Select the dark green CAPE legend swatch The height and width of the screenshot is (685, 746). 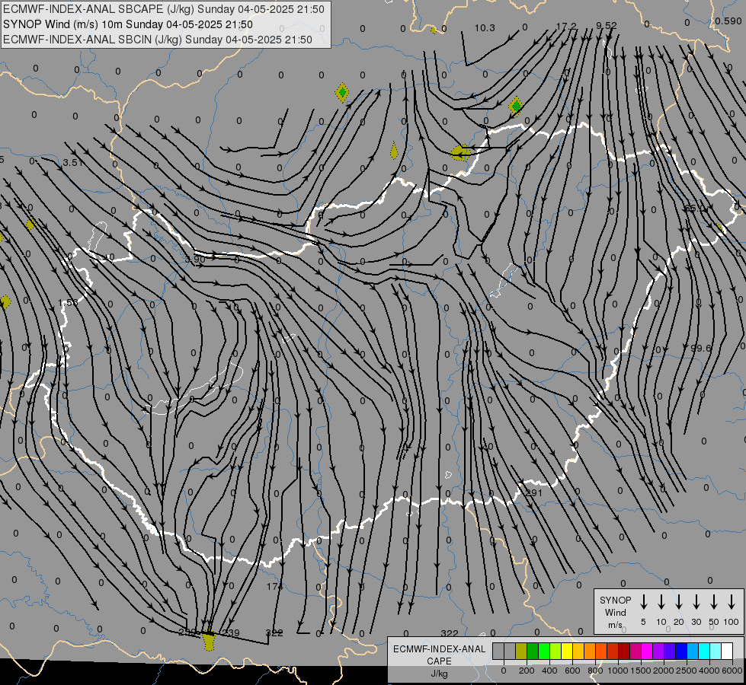tap(533, 652)
